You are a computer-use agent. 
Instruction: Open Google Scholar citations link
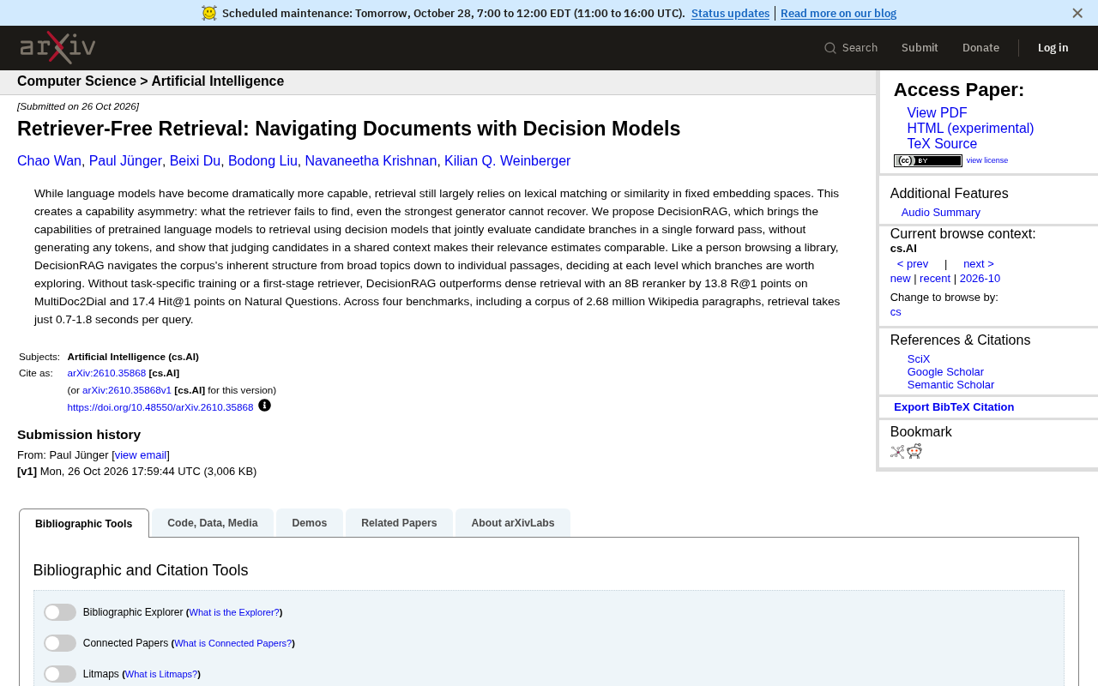[945, 372]
